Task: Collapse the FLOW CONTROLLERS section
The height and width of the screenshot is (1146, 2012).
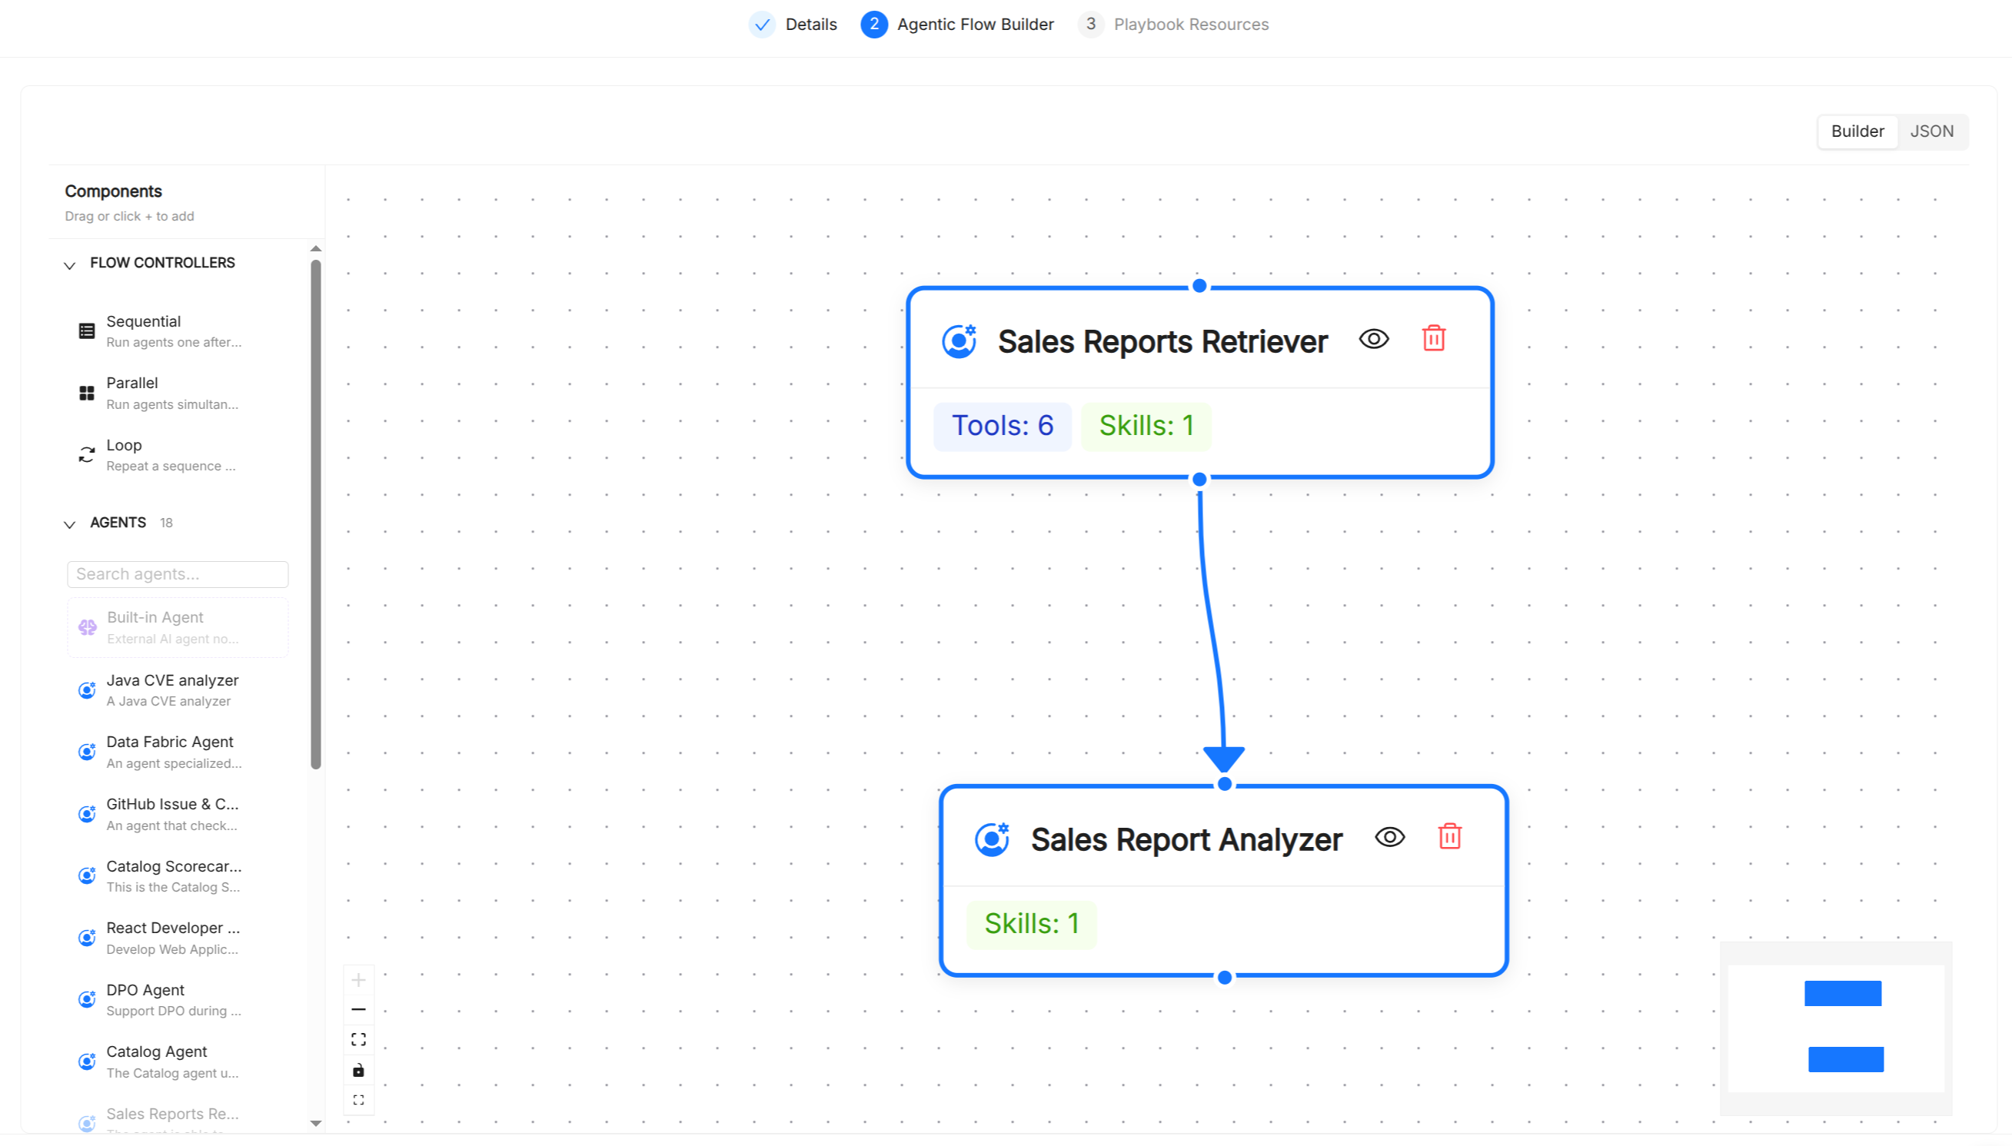Action: click(69, 265)
